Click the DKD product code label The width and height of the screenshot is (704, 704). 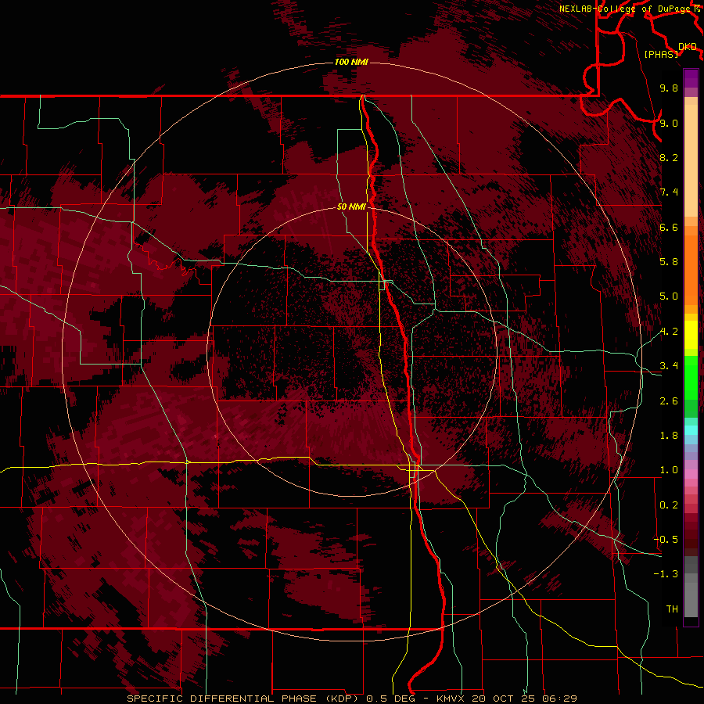pos(688,47)
